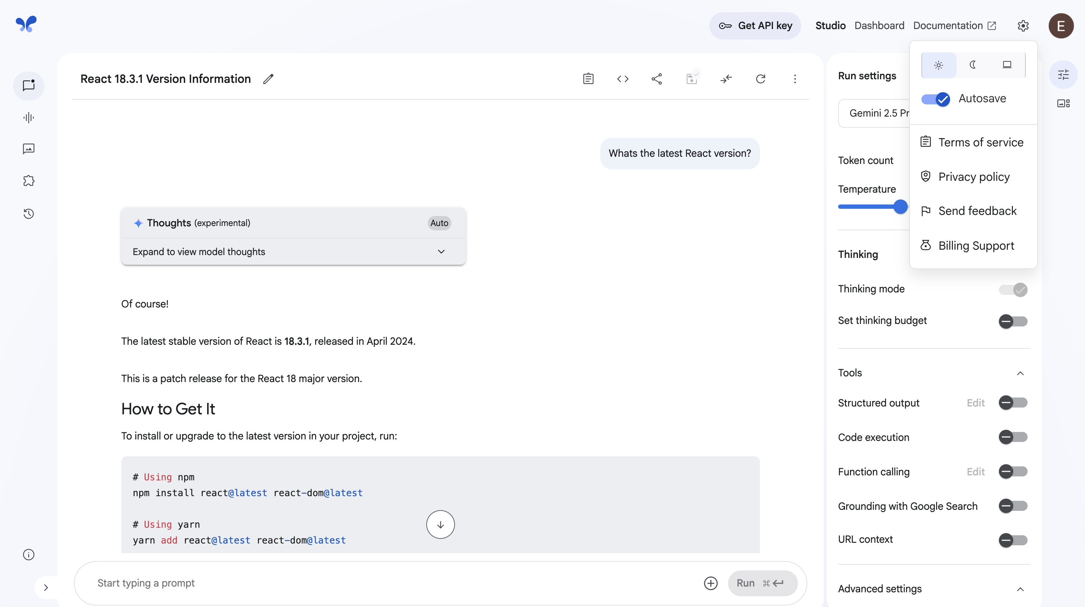This screenshot has width=1085, height=607.
Task: Toggle the Thinking mode switch
Action: click(1013, 290)
